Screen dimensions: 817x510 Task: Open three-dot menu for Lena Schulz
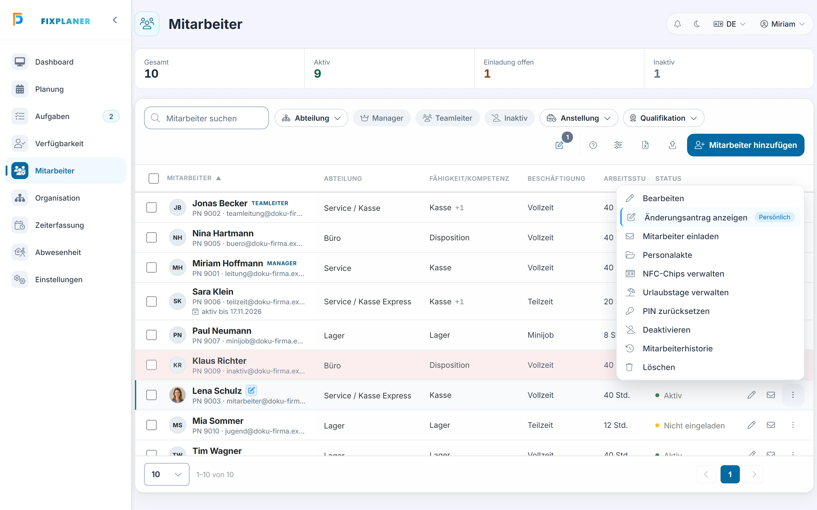(793, 395)
